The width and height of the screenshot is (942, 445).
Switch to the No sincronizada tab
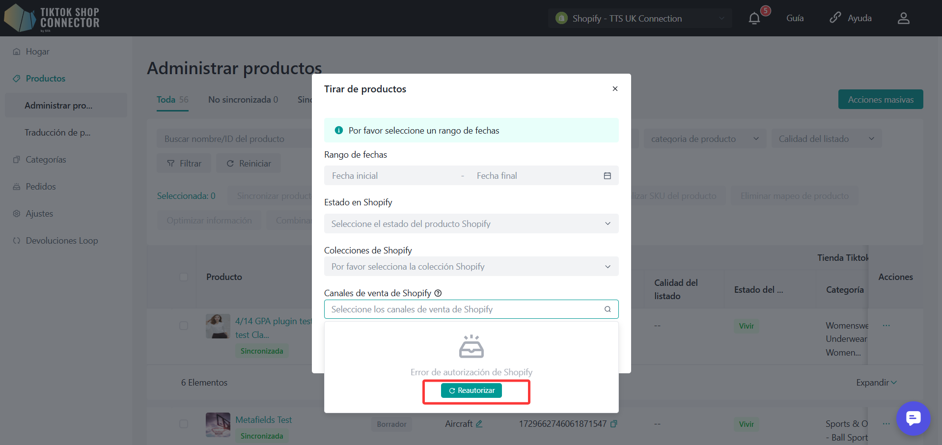click(243, 100)
